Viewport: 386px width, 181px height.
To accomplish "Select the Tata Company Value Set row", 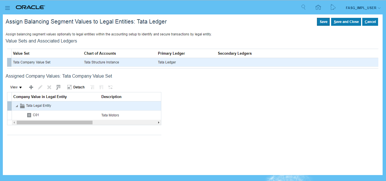I will 32,62.
